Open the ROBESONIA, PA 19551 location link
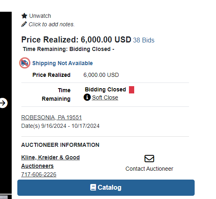Viewport: 216px width, 199px height. [x=52, y=117]
